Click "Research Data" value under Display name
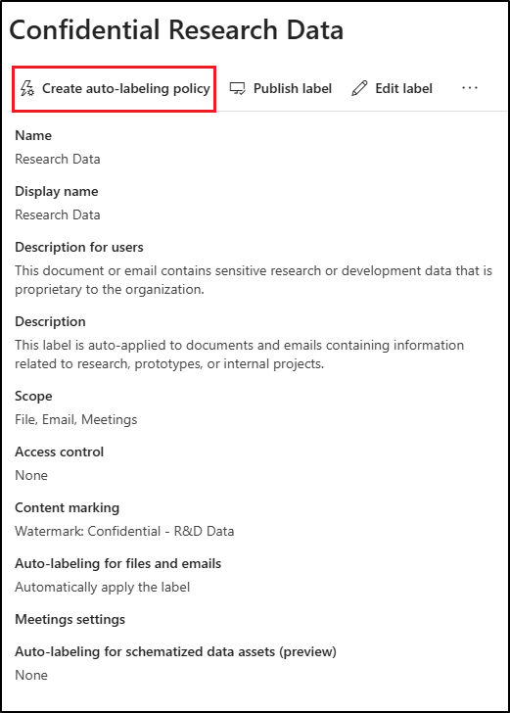The width and height of the screenshot is (510, 713). pyautogui.click(x=58, y=214)
